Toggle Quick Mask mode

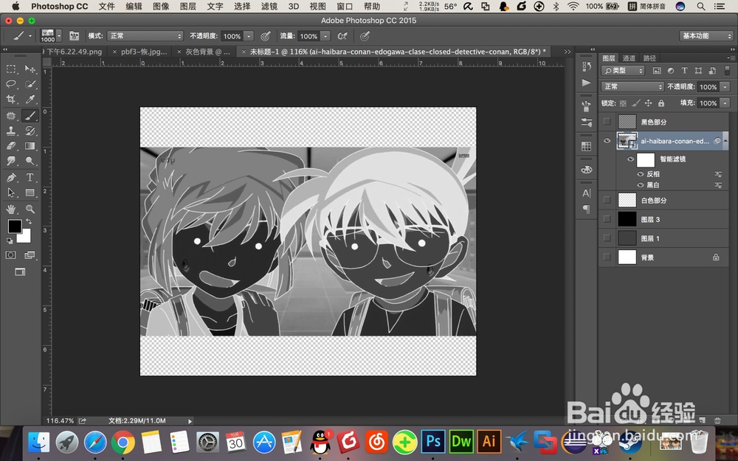pyautogui.click(x=11, y=255)
